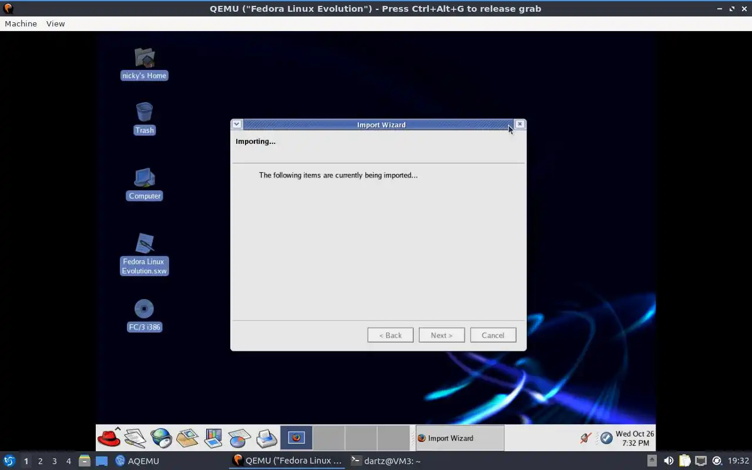Open nicky's Home desktop icon
752x470 pixels.
point(145,63)
